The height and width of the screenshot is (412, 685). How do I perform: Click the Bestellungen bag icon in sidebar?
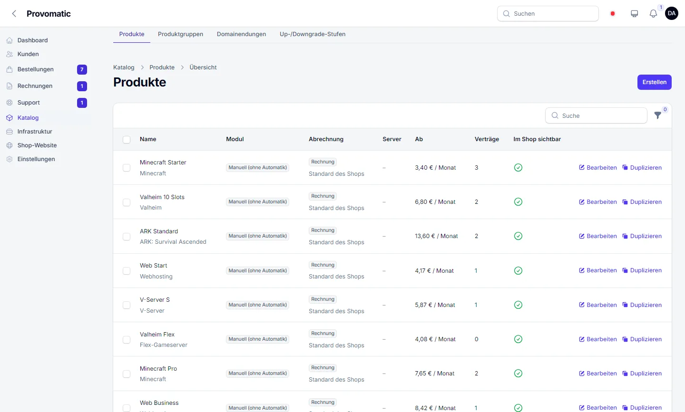click(x=10, y=69)
